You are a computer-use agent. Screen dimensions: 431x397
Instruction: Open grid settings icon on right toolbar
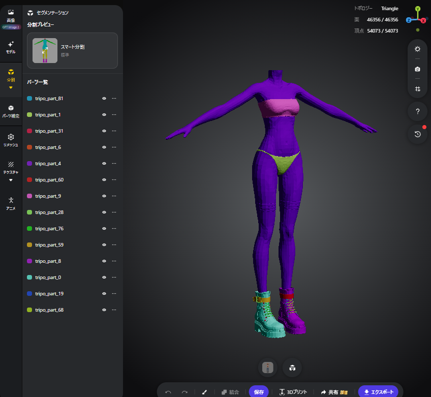coord(417,89)
